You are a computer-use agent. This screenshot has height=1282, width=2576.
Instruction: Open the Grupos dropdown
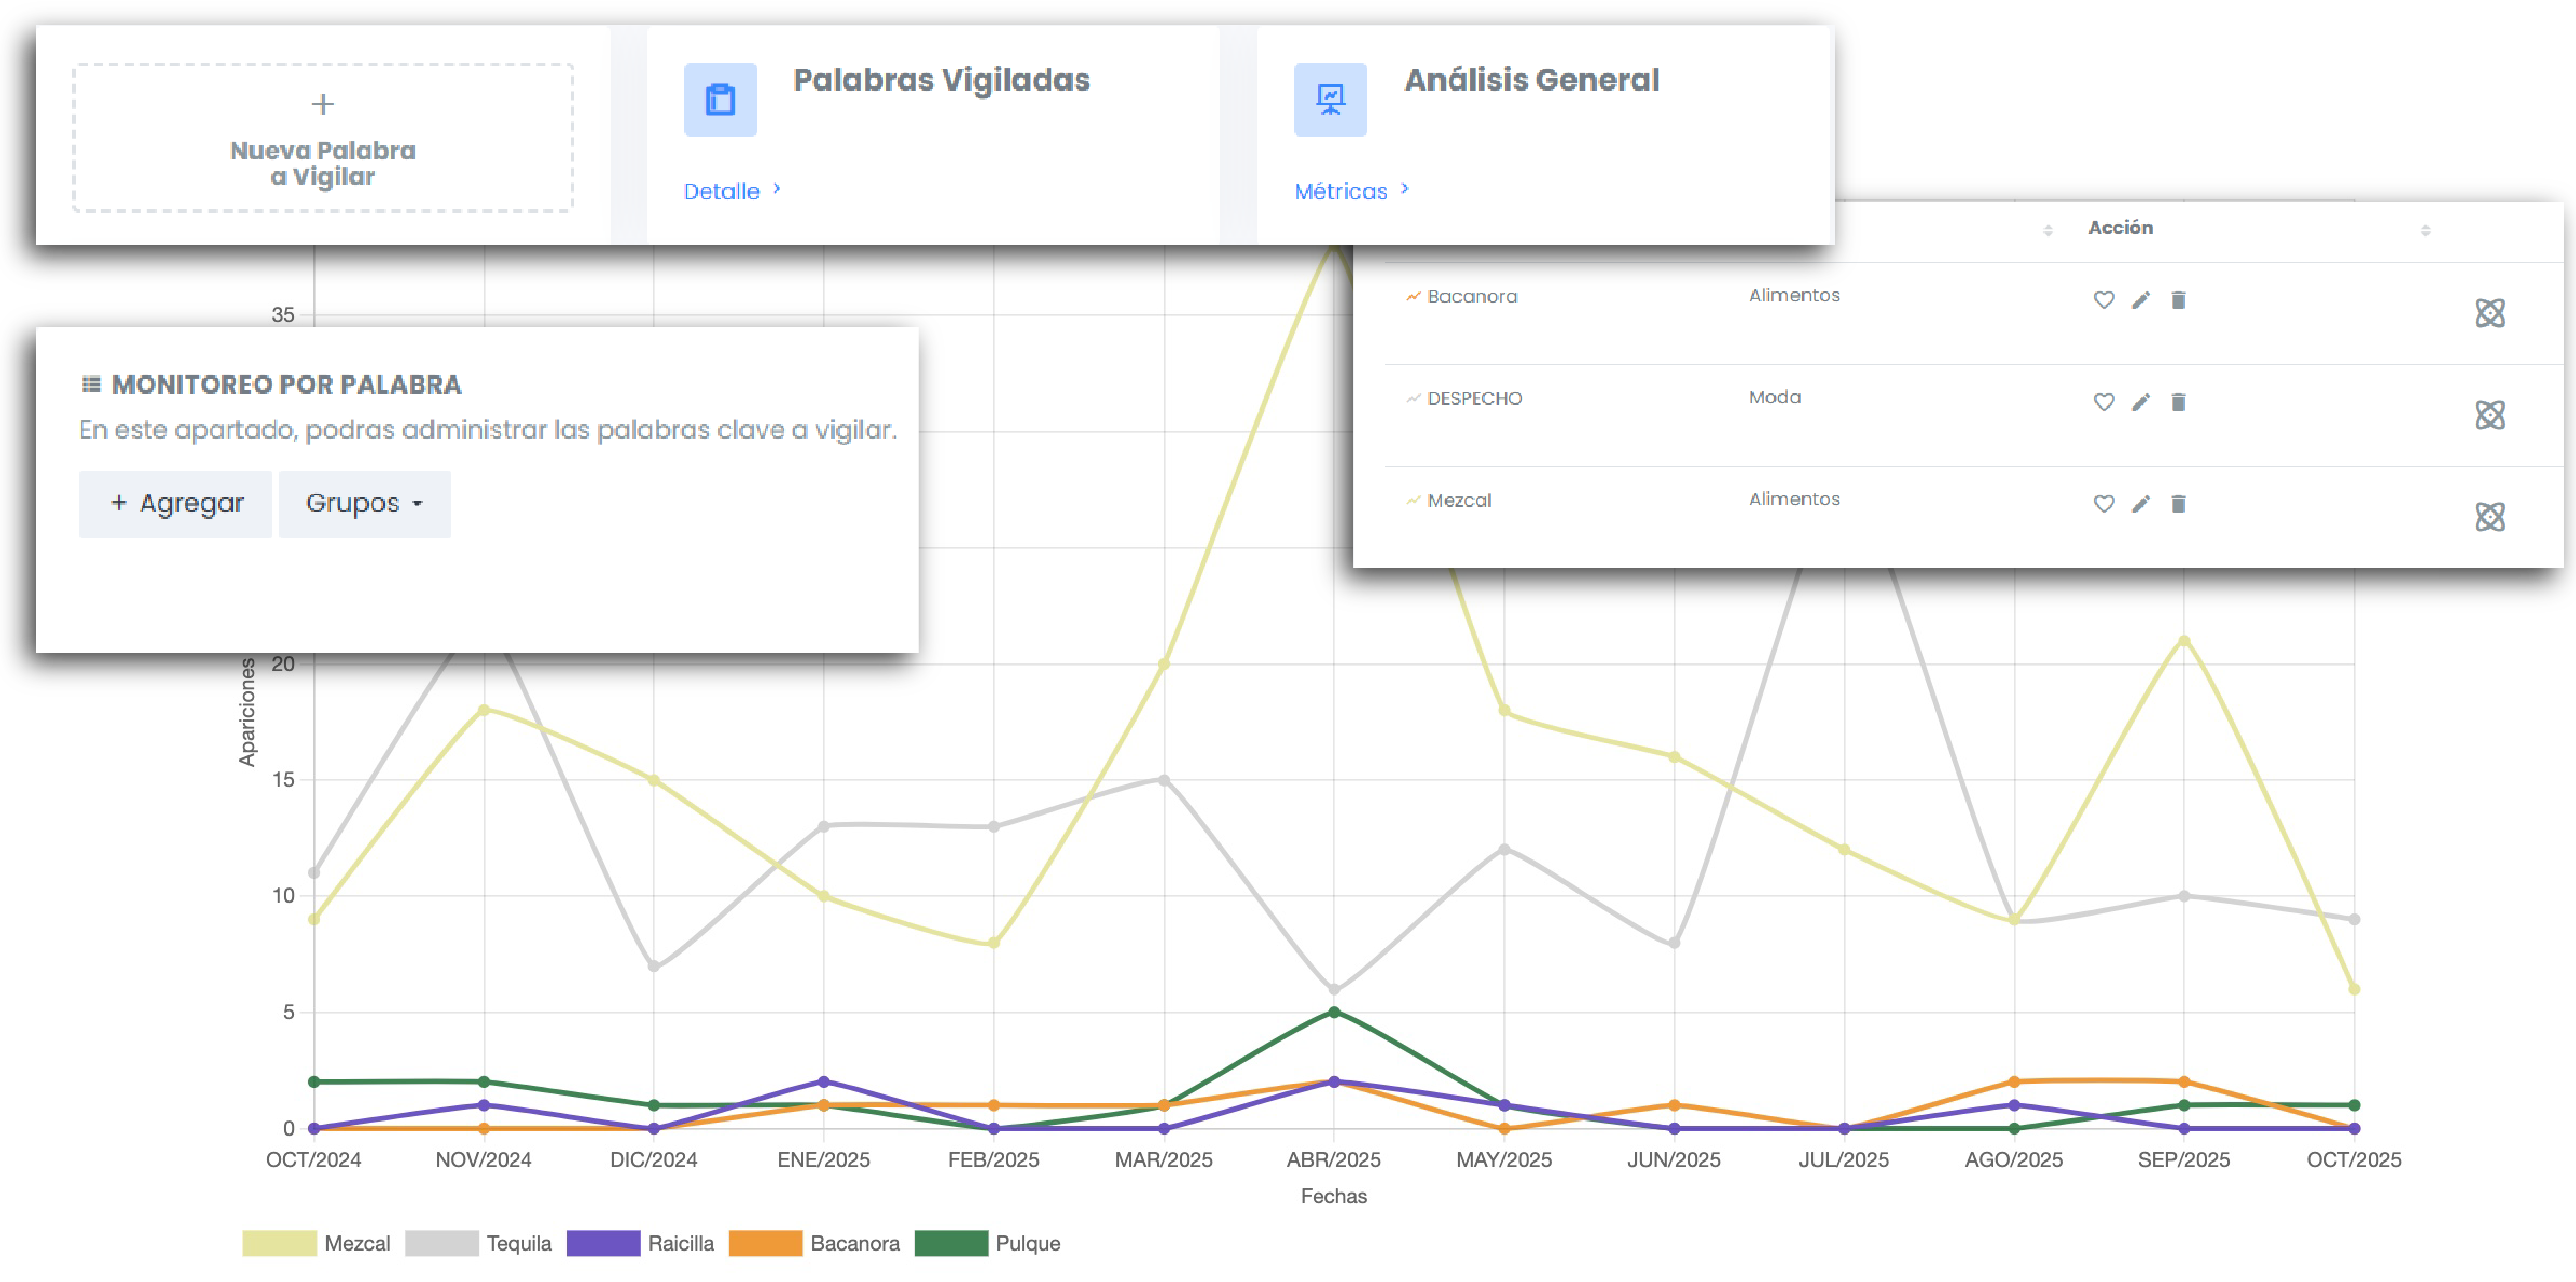click(364, 504)
